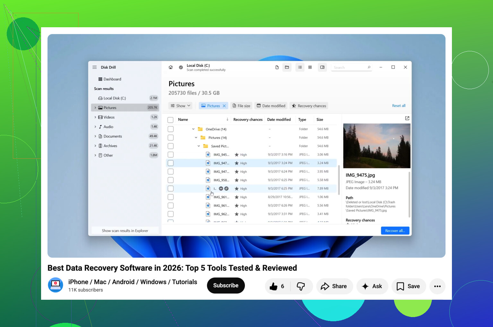Screen dimensions: 493x327
Task: Save the video to playlist
Action: 409,286
